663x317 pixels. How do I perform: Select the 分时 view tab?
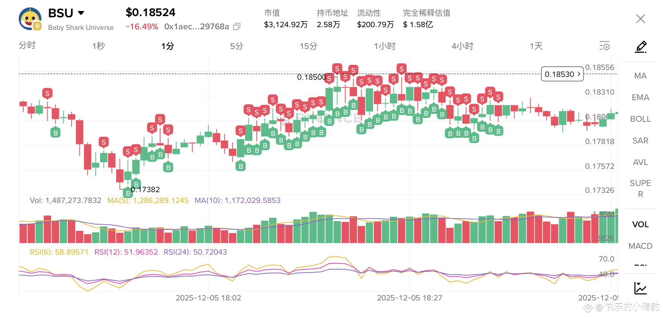click(x=27, y=45)
